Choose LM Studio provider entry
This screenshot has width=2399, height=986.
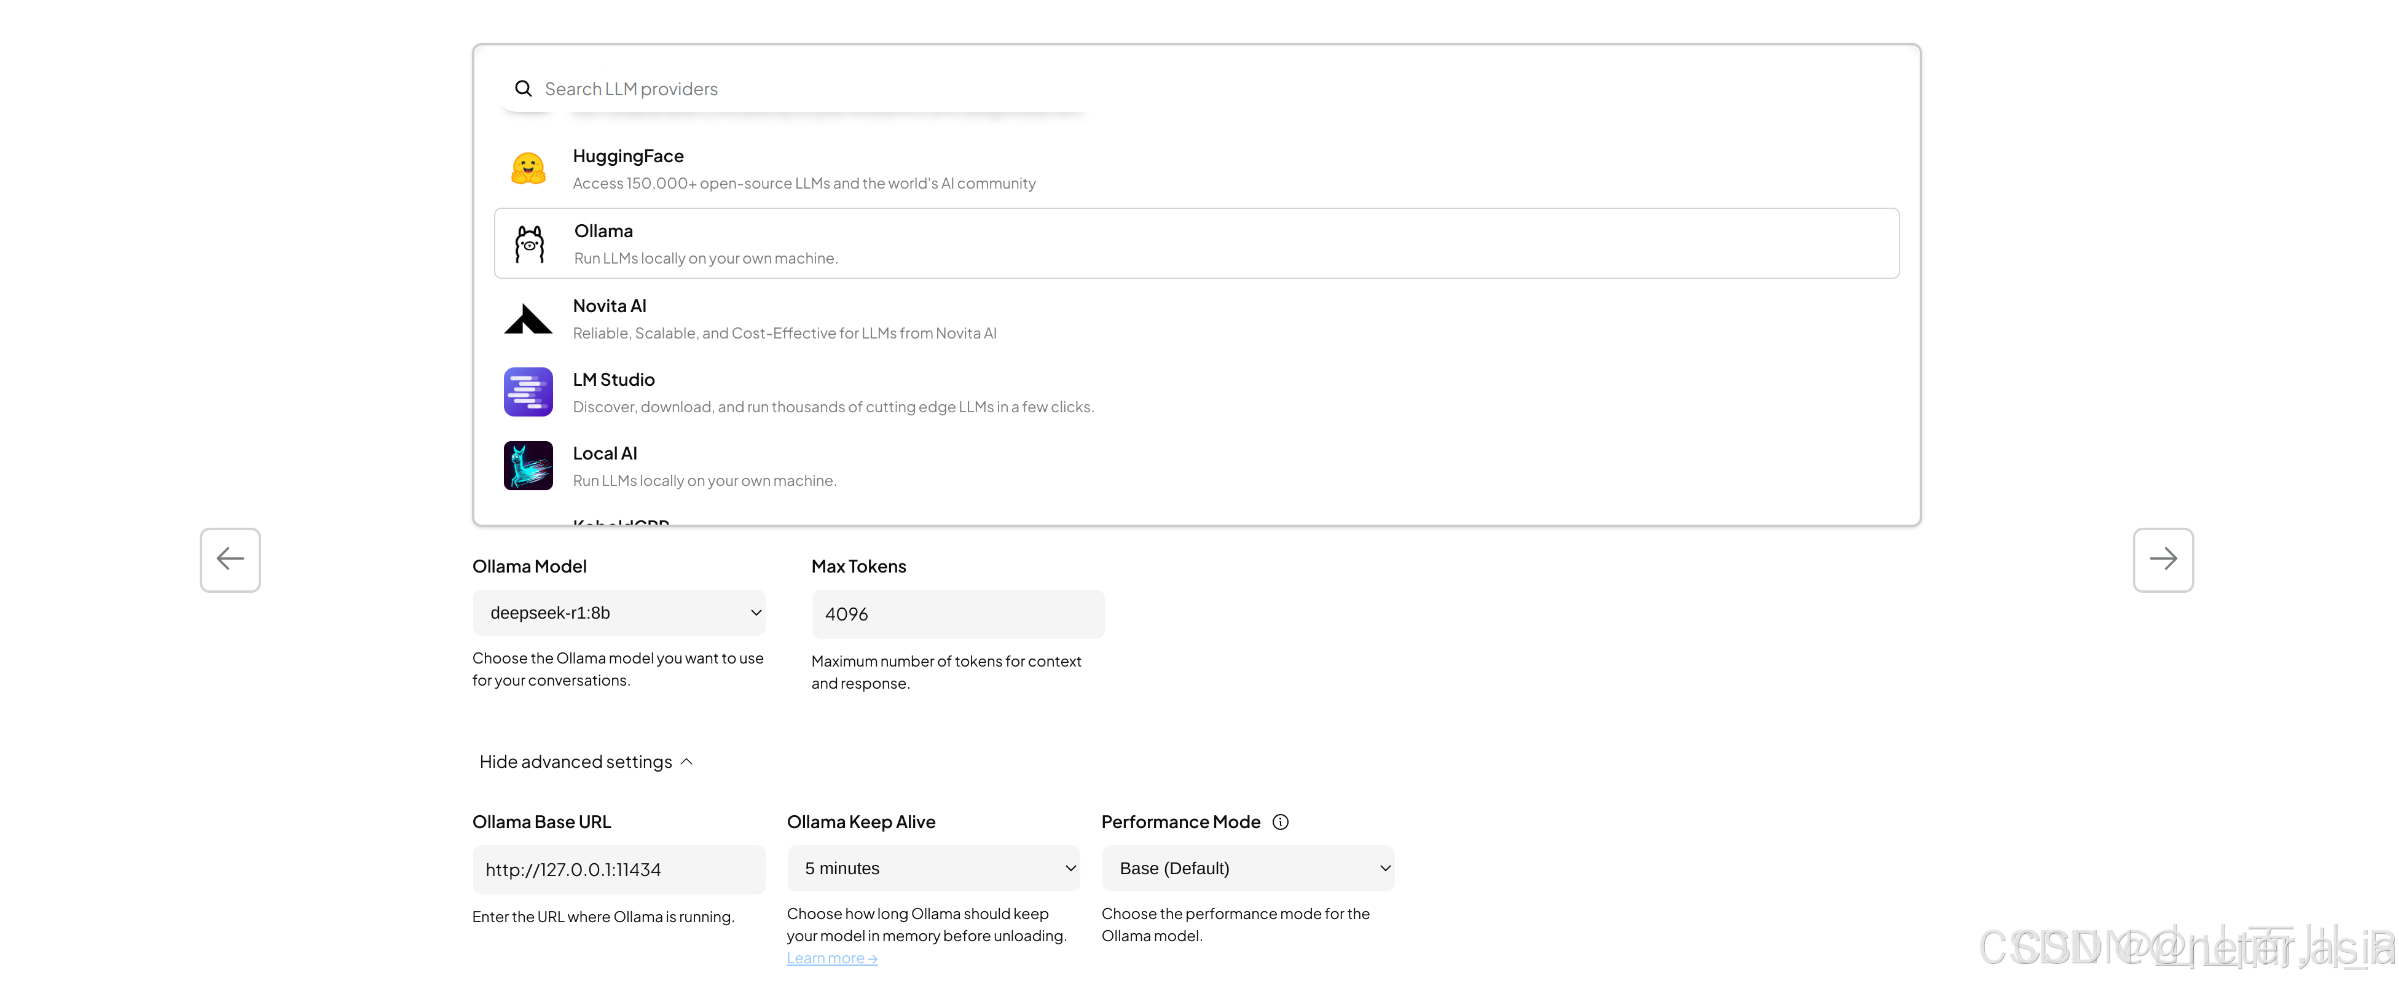[x=833, y=392]
